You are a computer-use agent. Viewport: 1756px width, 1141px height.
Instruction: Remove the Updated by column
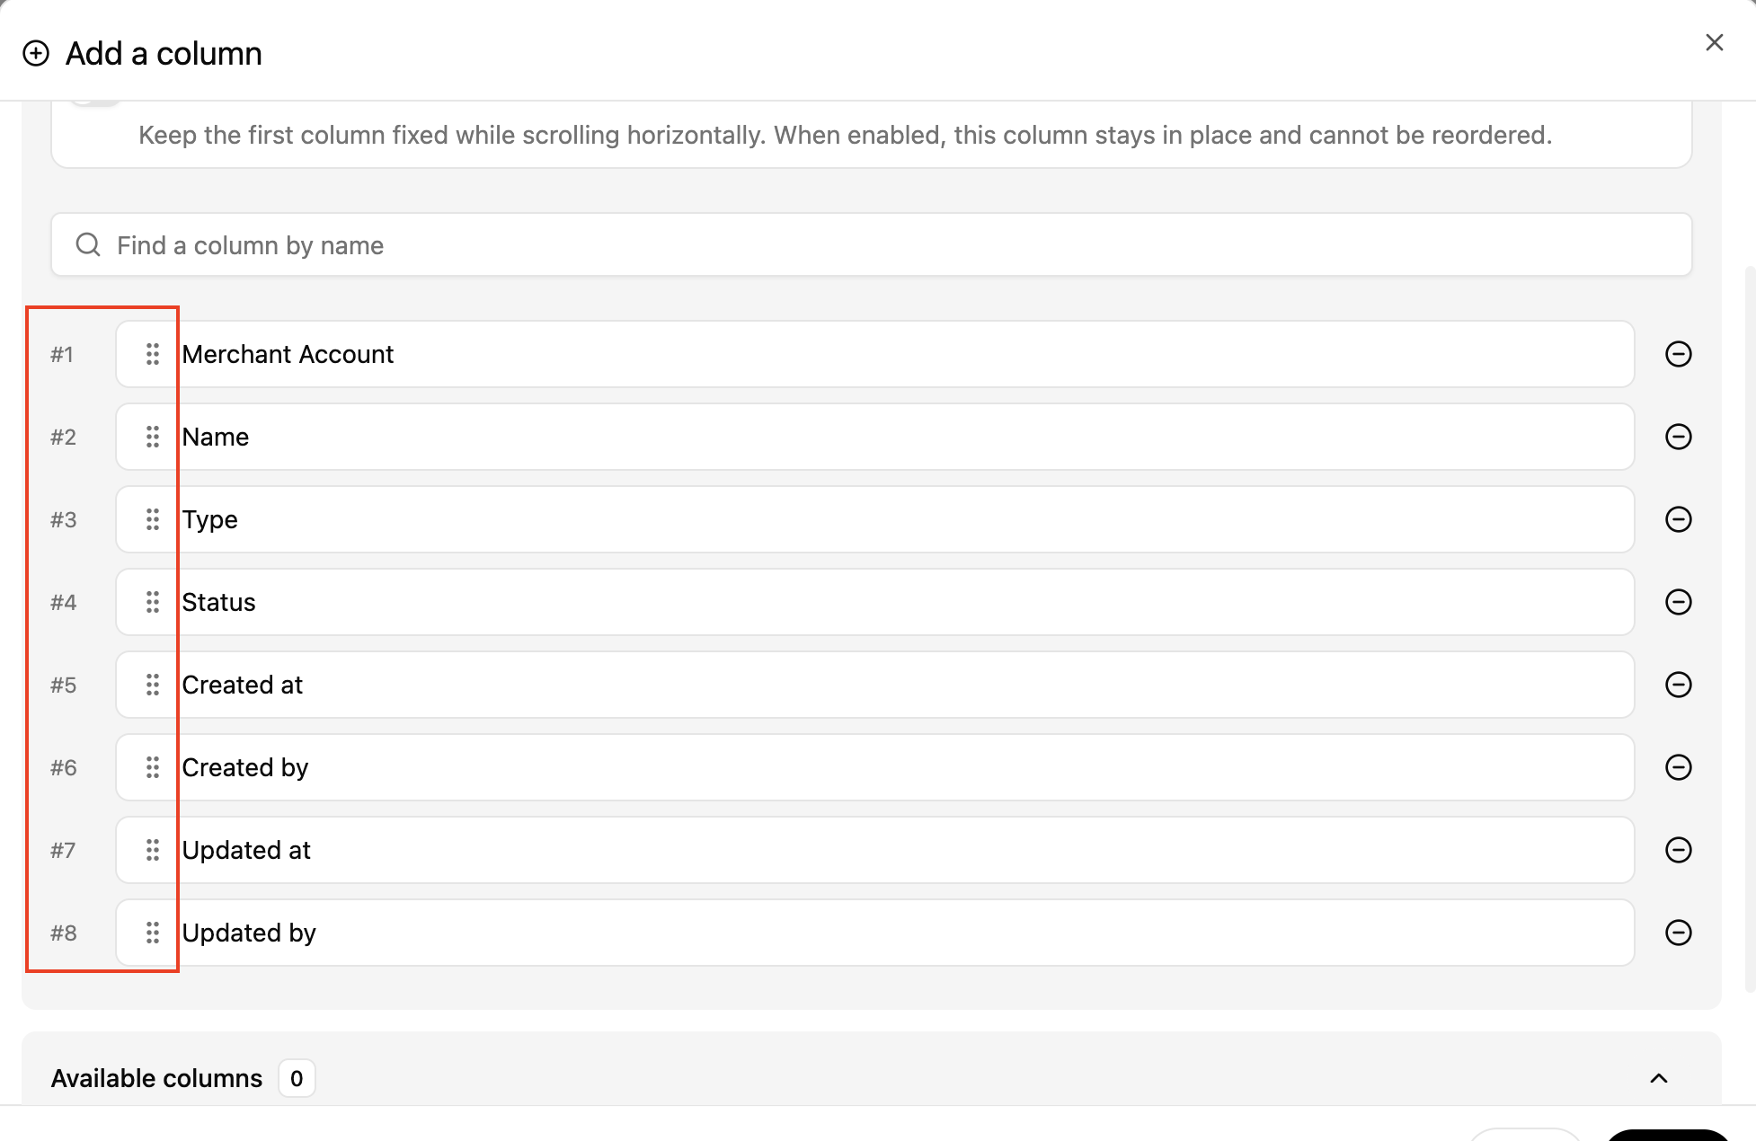click(x=1678, y=933)
